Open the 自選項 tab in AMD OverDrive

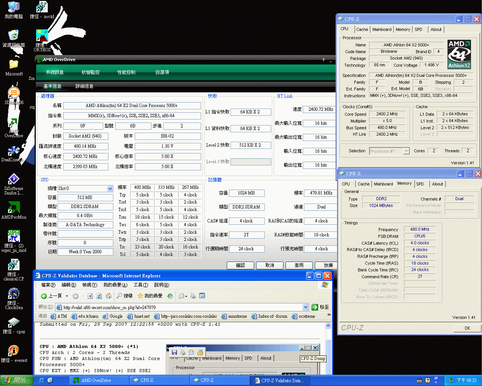(x=162, y=72)
